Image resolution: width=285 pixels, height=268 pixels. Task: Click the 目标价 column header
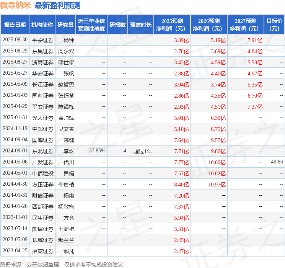274,25
